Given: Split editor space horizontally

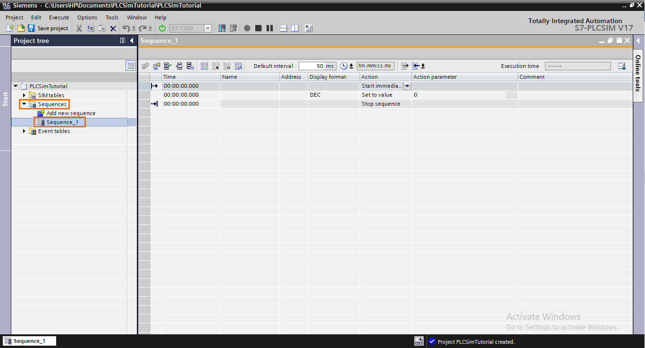Looking at the screenshot, I should click(x=284, y=28).
